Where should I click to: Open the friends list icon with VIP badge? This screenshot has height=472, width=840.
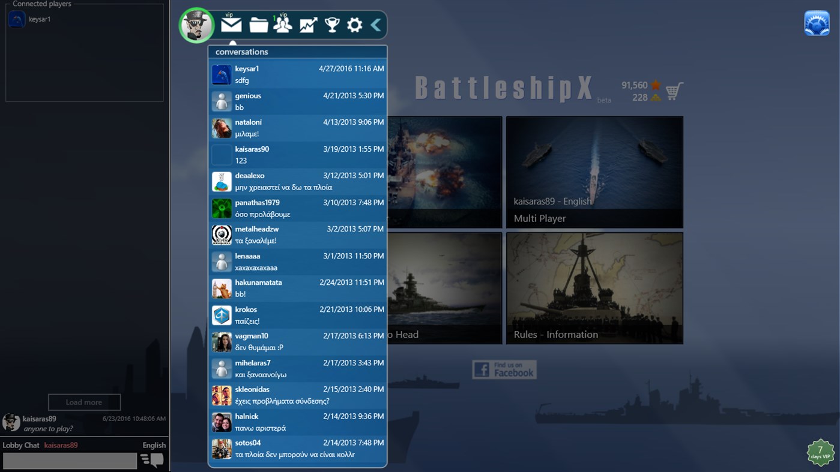pyautogui.click(x=282, y=26)
